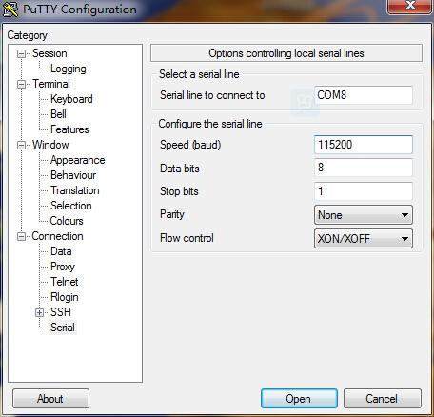Collapse the Connection tree node
Viewport: 434px width, 417px height.
(21, 236)
